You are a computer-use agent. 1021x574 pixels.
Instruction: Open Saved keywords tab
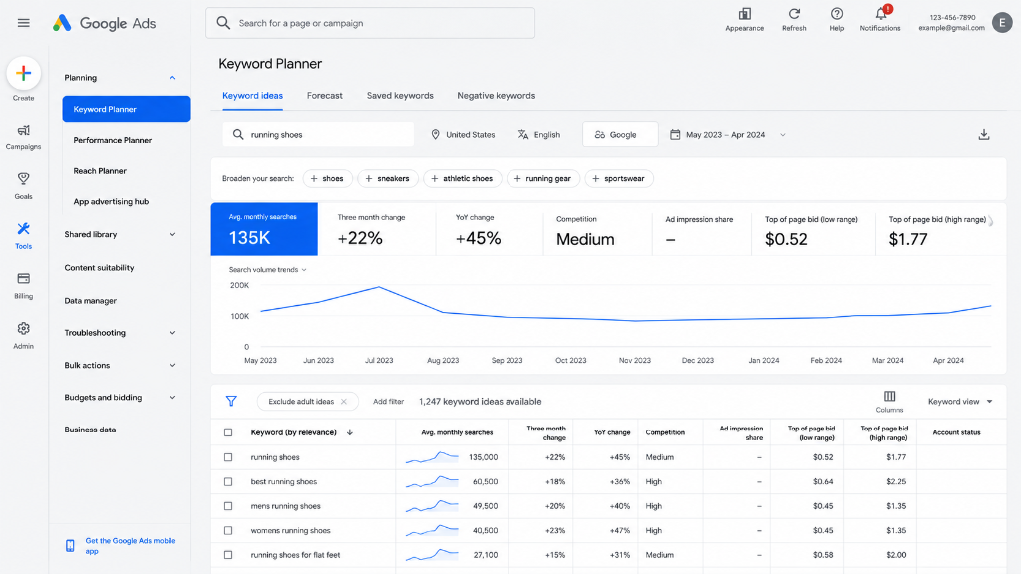[x=400, y=96]
